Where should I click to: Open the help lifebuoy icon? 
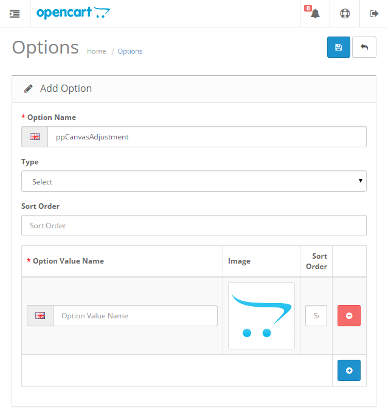[x=345, y=13]
